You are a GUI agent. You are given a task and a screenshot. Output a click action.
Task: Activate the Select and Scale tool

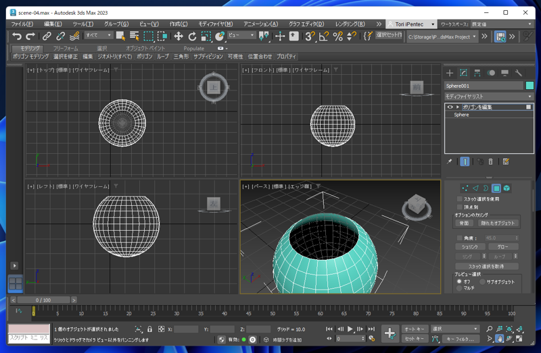tap(206, 36)
